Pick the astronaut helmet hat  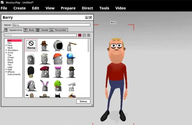pos(58,46)
